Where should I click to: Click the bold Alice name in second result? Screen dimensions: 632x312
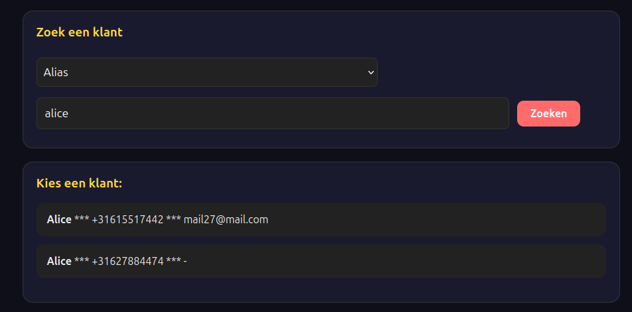59,262
